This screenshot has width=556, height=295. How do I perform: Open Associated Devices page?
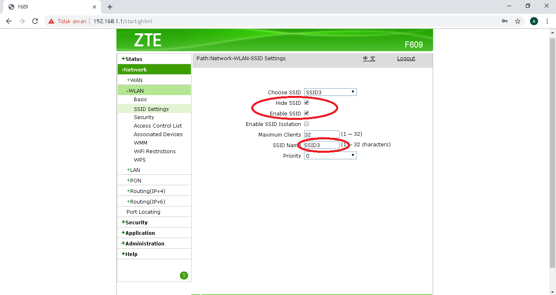[x=158, y=134]
